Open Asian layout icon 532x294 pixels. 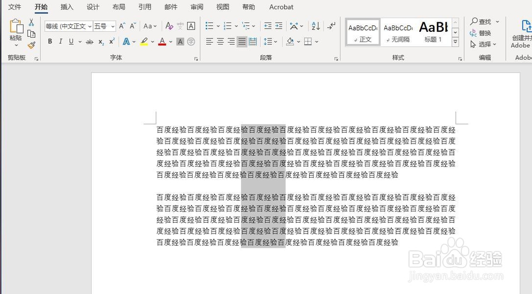[294, 26]
